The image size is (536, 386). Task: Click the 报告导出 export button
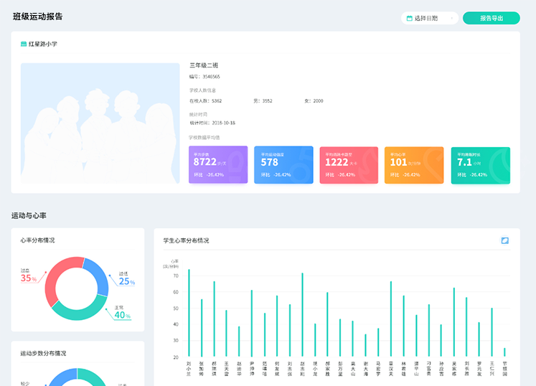tap(491, 19)
